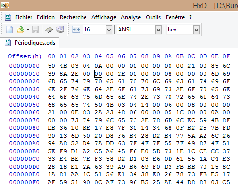This screenshot has height=187, width=238.
Task: Expand the bytes per row dropdown showing 16
Action: [109, 30]
